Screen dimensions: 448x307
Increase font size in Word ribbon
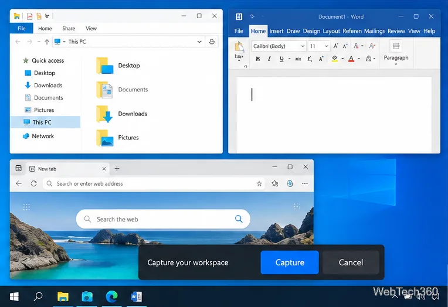pos(336,46)
